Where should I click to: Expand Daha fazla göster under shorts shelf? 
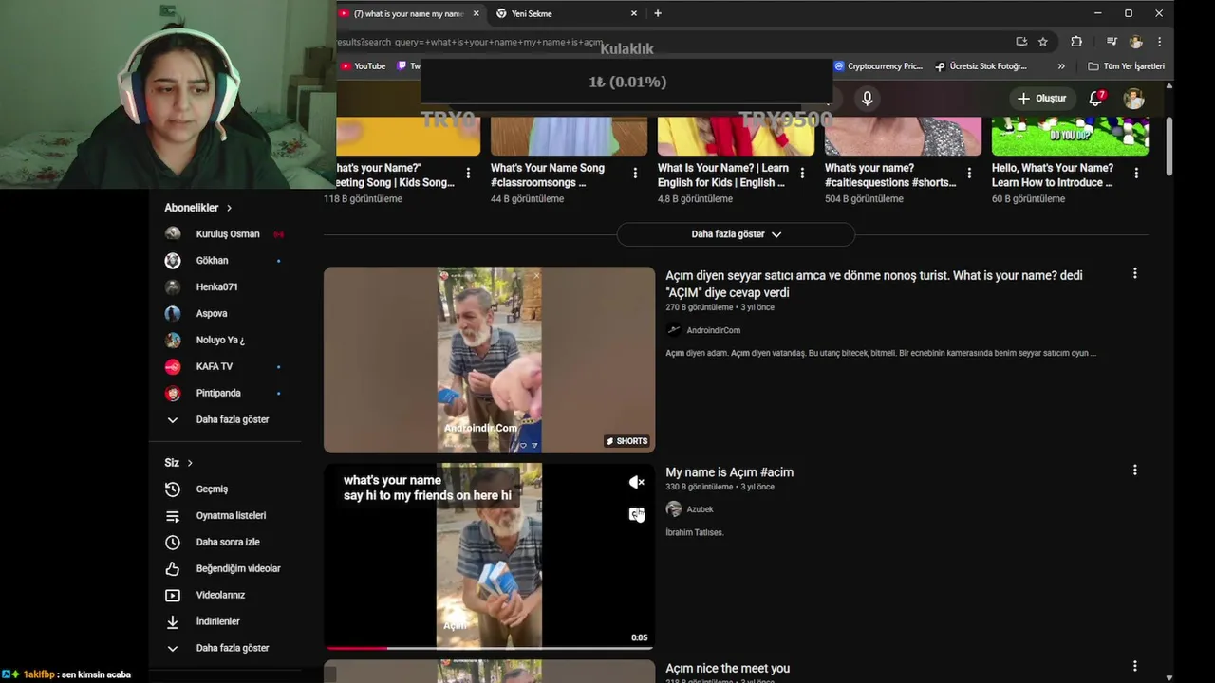(736, 234)
